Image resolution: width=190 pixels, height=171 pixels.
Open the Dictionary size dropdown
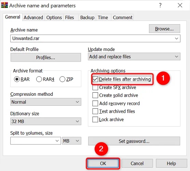coord(46,121)
